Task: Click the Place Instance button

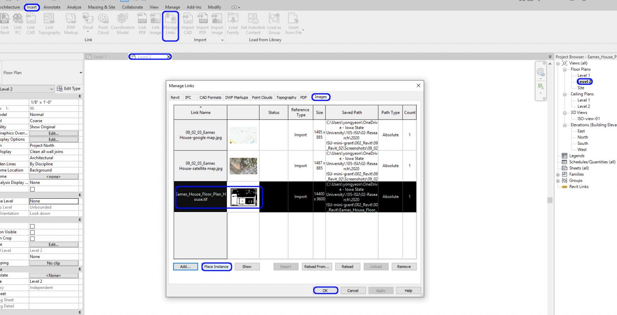Action: tap(217, 266)
